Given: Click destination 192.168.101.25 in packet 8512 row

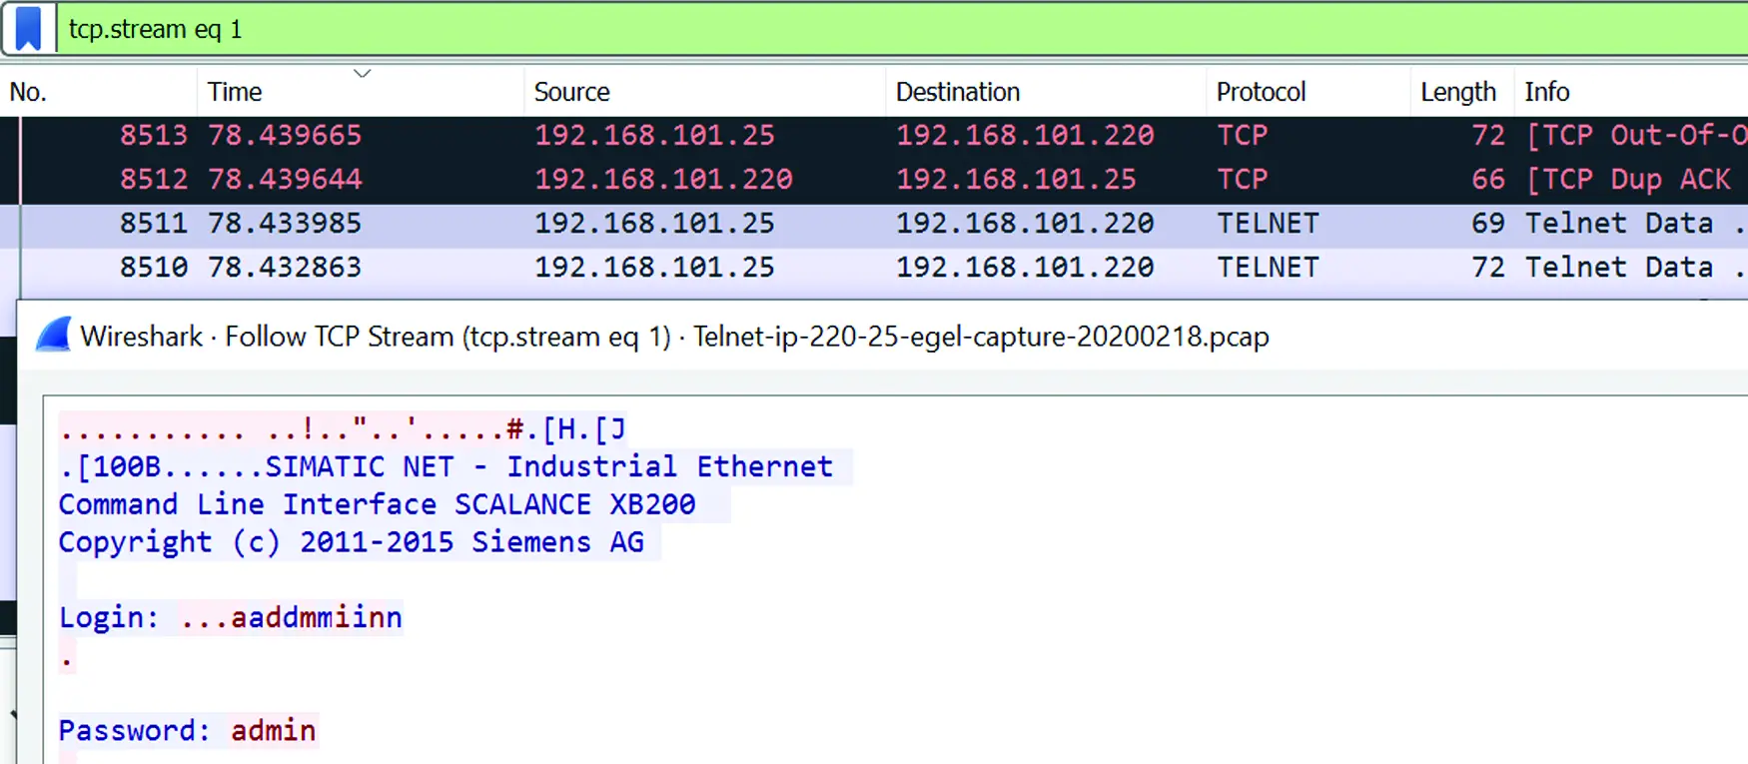Looking at the screenshot, I should pyautogui.click(x=1016, y=179).
